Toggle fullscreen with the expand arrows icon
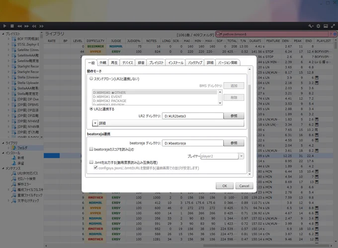The height and width of the screenshot is (248, 338). click(333, 26)
